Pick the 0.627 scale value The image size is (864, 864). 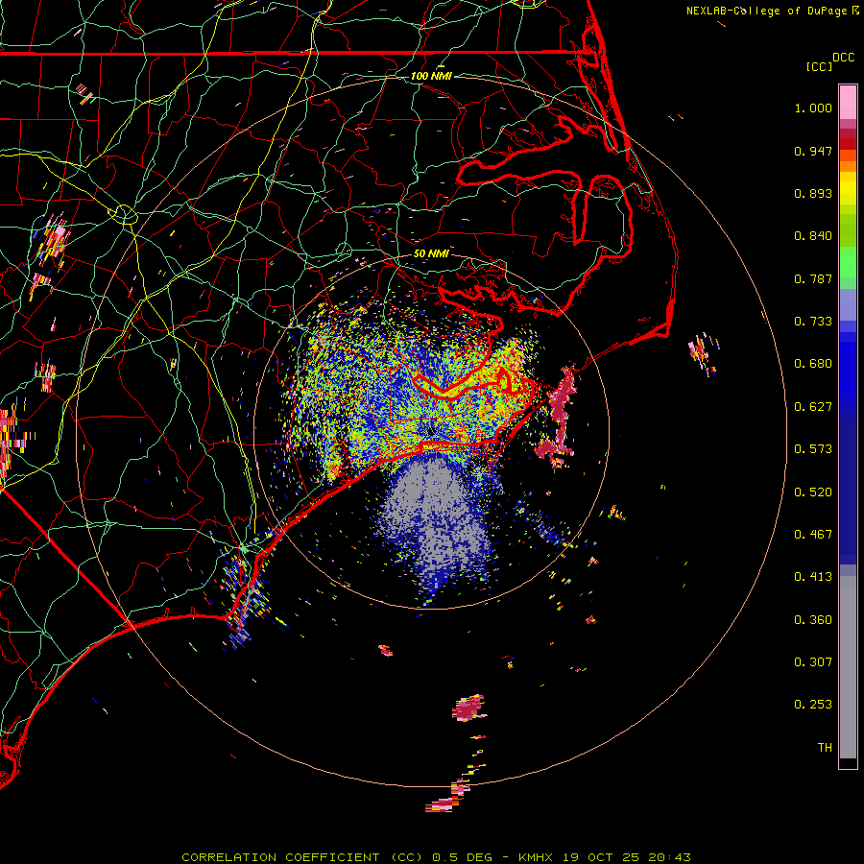pos(813,407)
